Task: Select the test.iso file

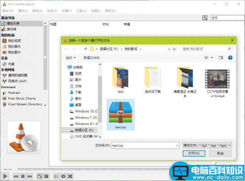Action: [121, 115]
